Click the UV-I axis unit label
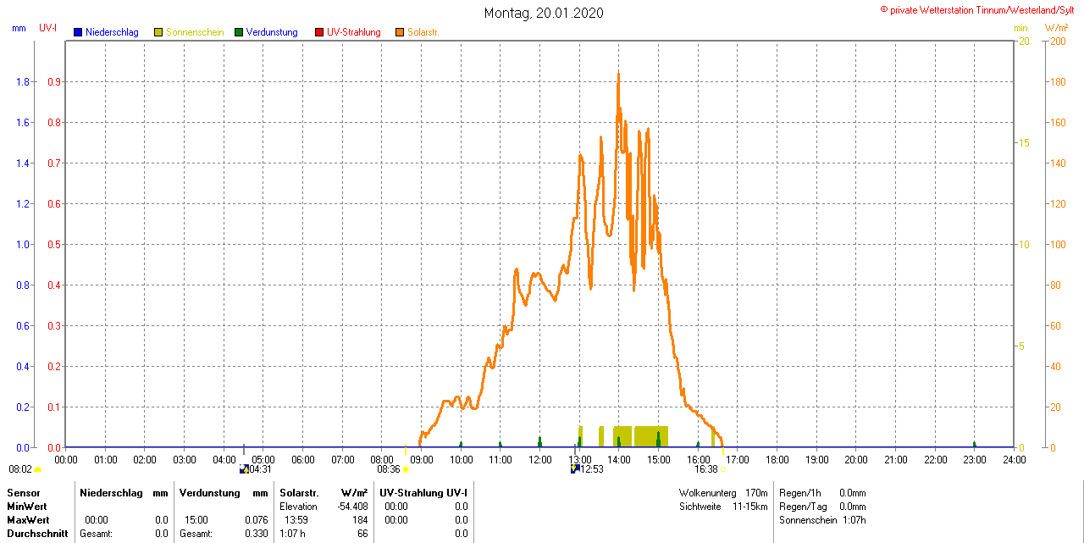The height and width of the screenshot is (543, 1084). click(x=48, y=28)
